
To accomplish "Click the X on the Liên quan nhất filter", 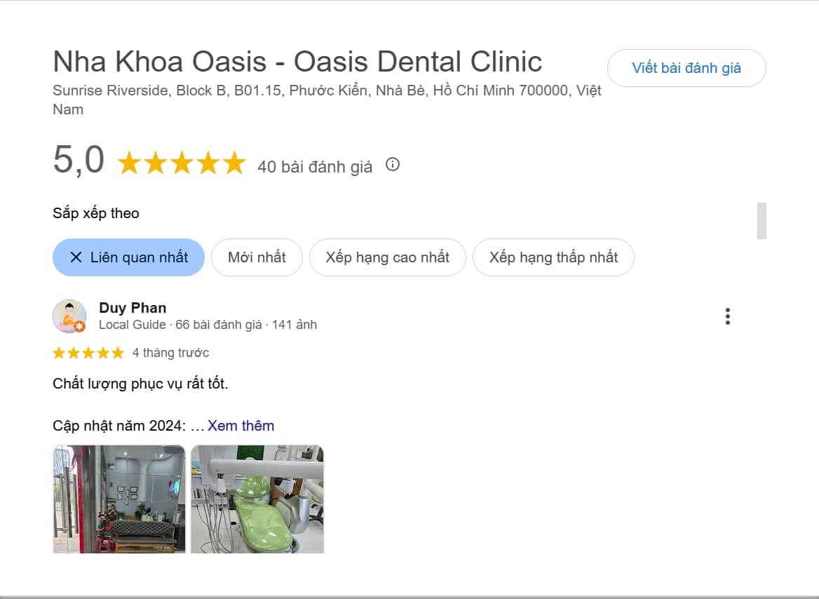I will (x=78, y=257).
